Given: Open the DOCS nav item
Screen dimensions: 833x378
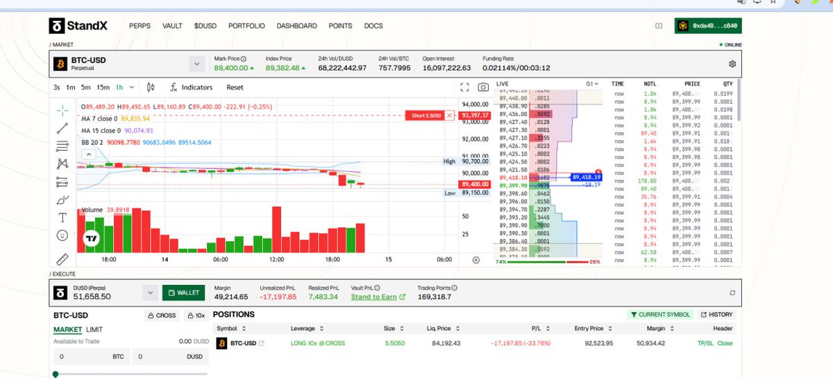Looking at the screenshot, I should tap(373, 26).
